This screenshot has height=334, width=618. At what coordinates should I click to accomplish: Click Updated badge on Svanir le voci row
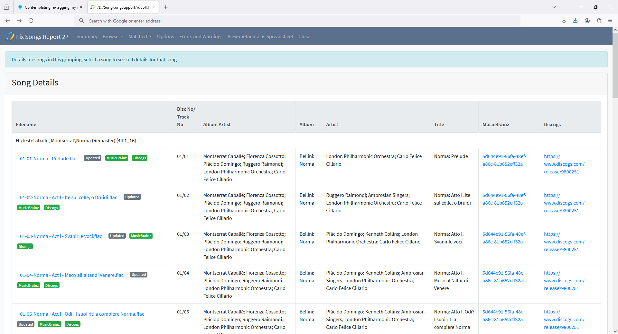117,236
